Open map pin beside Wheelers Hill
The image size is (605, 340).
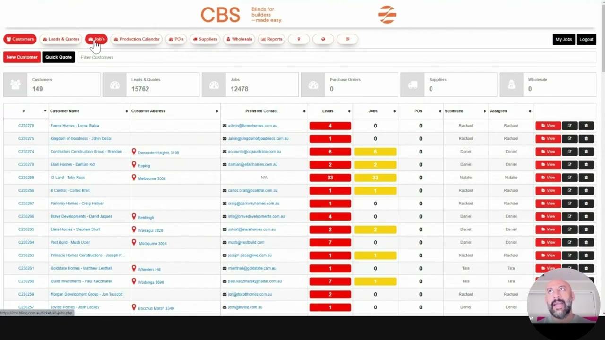coord(134,268)
